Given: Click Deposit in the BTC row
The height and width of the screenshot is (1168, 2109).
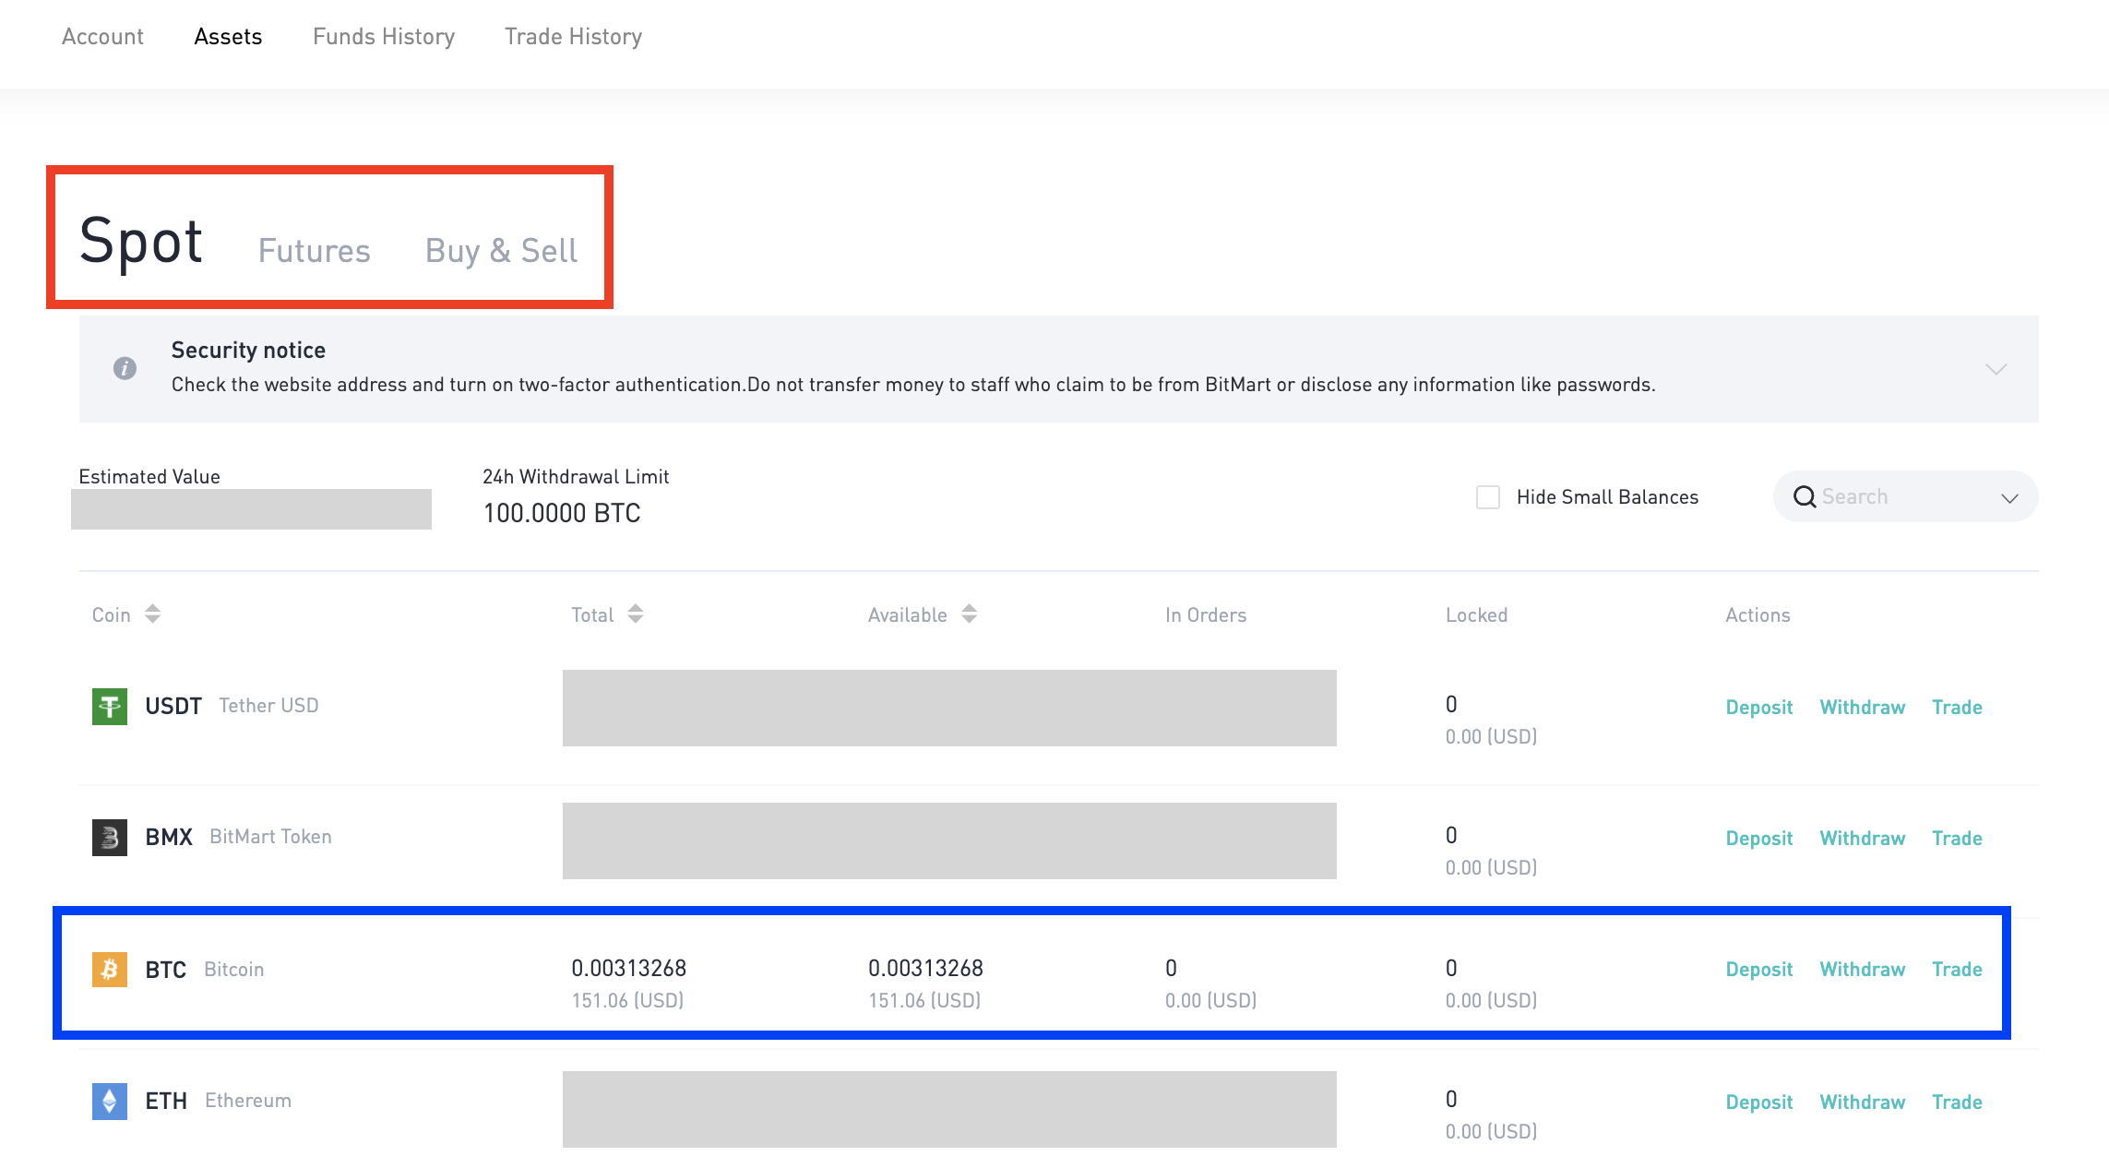Looking at the screenshot, I should tap(1759, 970).
